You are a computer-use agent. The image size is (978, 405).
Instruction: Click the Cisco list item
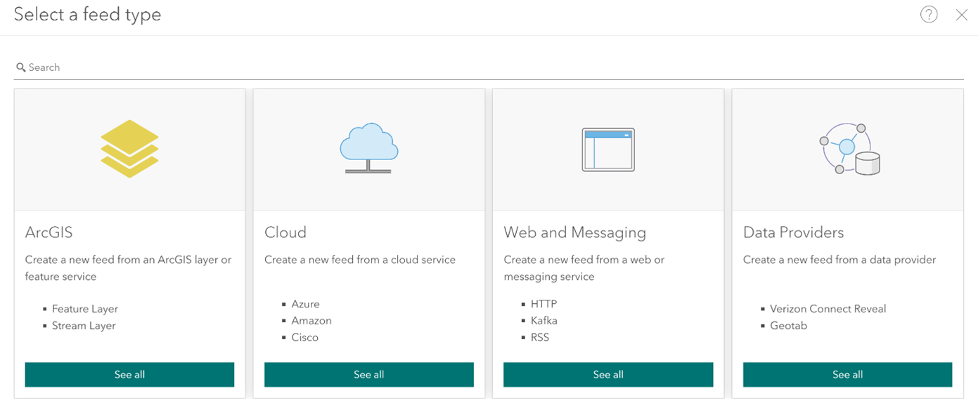click(305, 338)
